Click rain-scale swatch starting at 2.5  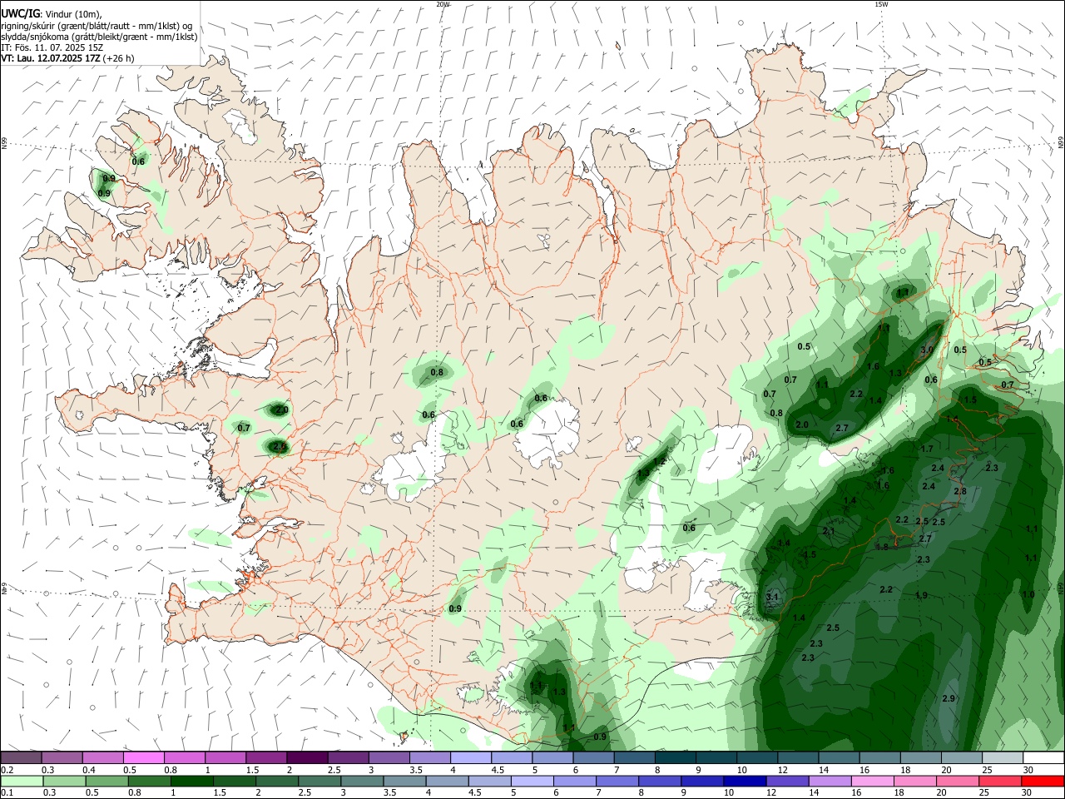tap(319, 782)
